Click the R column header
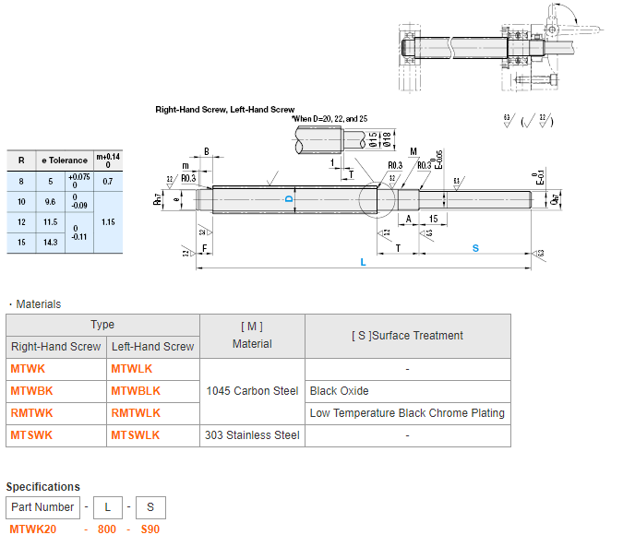Image resolution: width=623 pixels, height=535 pixels. [21, 160]
